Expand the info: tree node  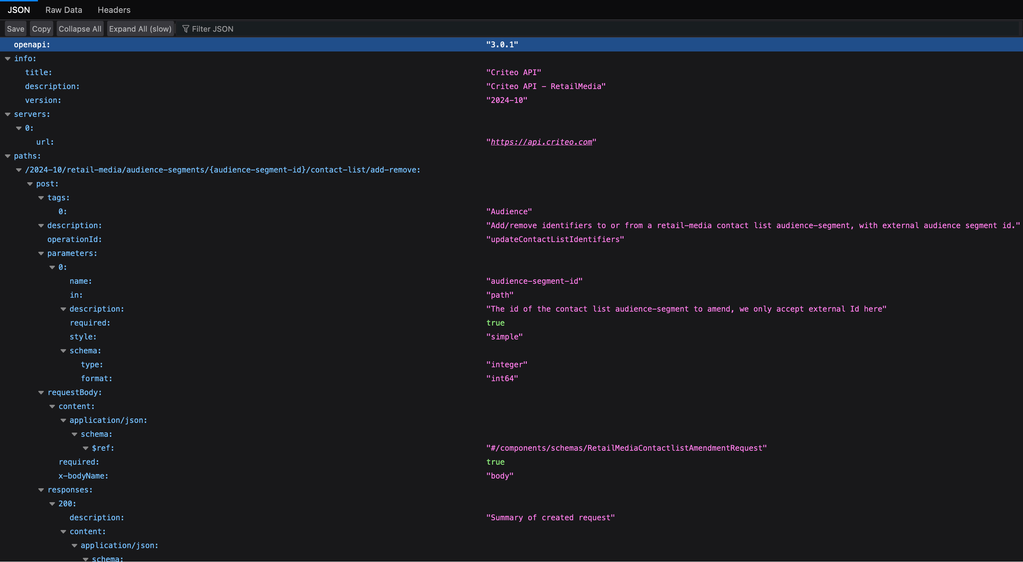pos(8,58)
